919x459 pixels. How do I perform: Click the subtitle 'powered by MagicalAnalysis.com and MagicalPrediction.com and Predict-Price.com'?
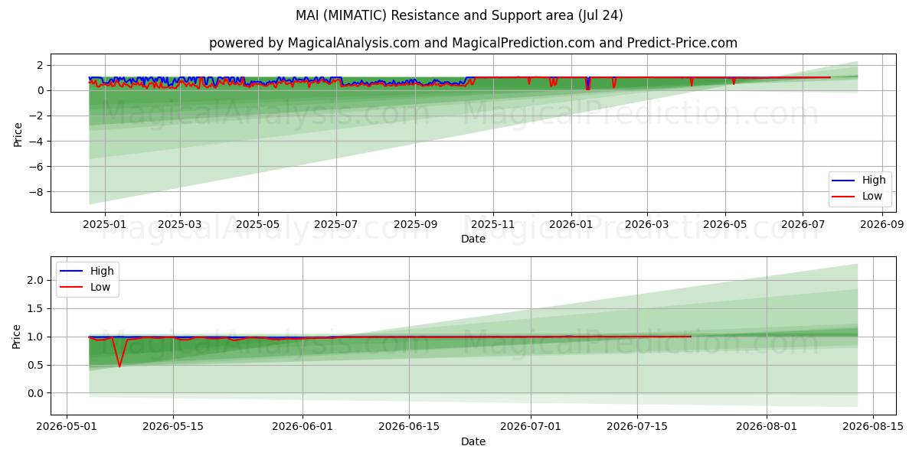pyautogui.click(x=473, y=43)
